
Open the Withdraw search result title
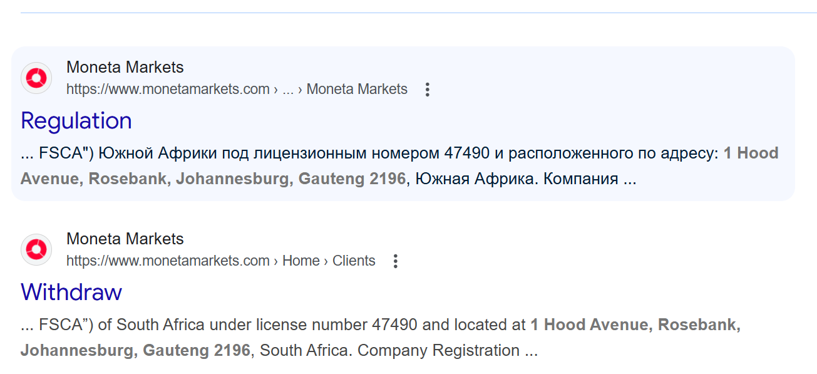point(71,293)
